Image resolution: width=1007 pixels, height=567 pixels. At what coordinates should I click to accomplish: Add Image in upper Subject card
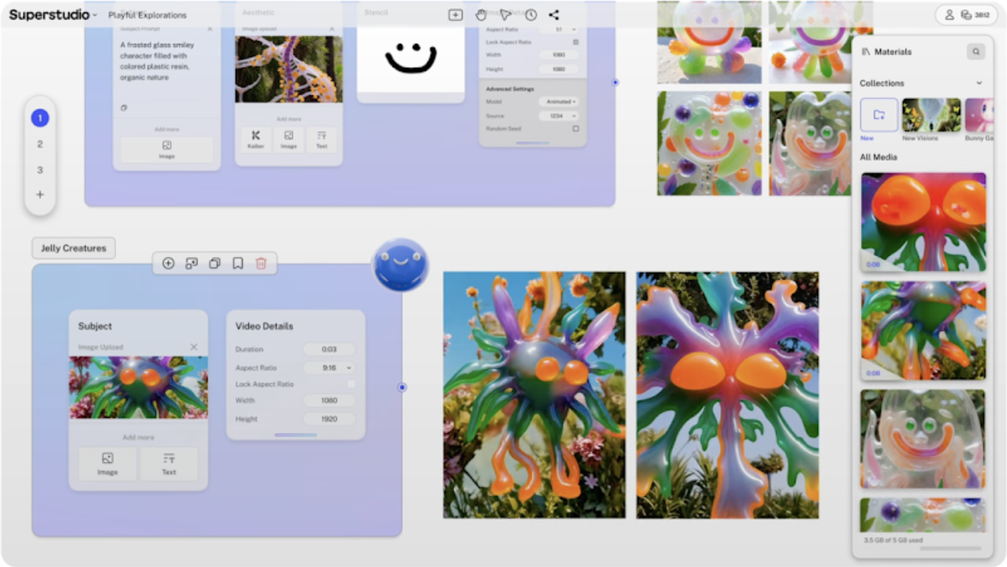tap(166, 148)
